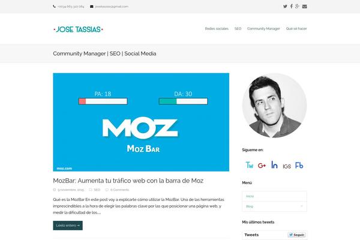Open Qué sé hacer in the navigation

(x=296, y=29)
